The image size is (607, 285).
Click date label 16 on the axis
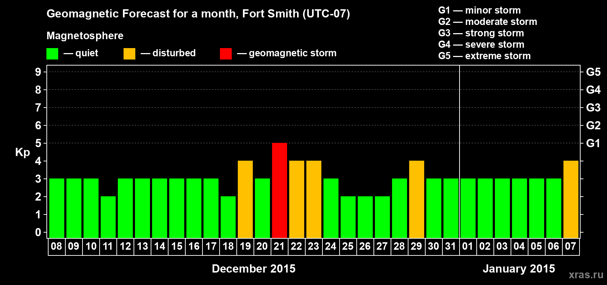pyautogui.click(x=194, y=246)
